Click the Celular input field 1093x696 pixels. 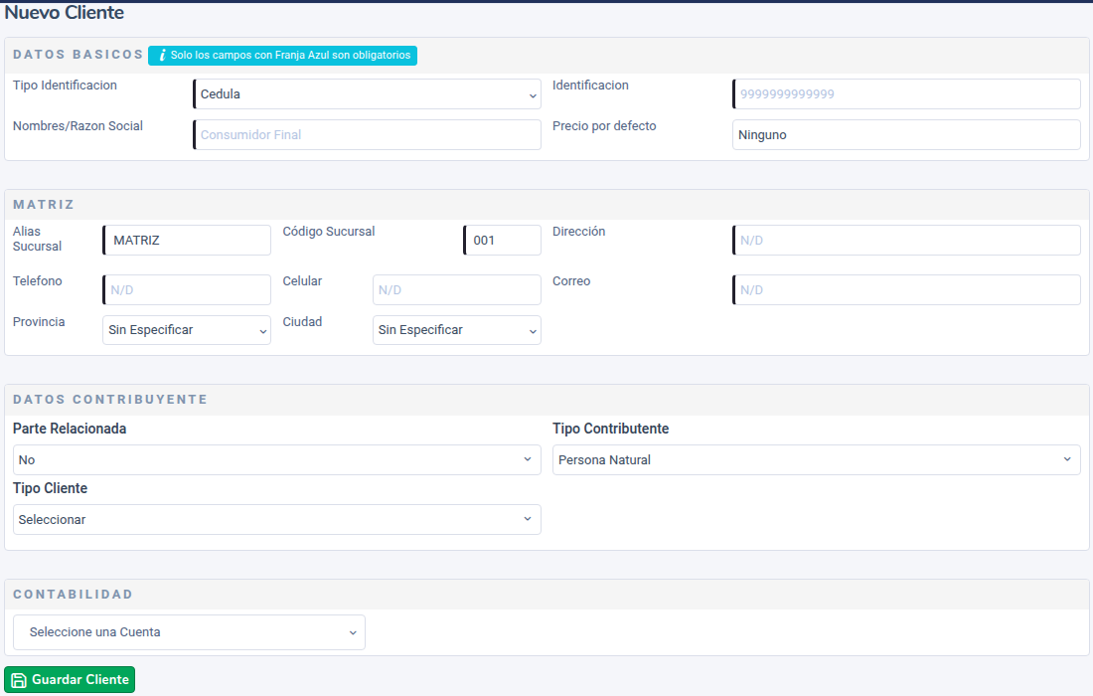457,289
